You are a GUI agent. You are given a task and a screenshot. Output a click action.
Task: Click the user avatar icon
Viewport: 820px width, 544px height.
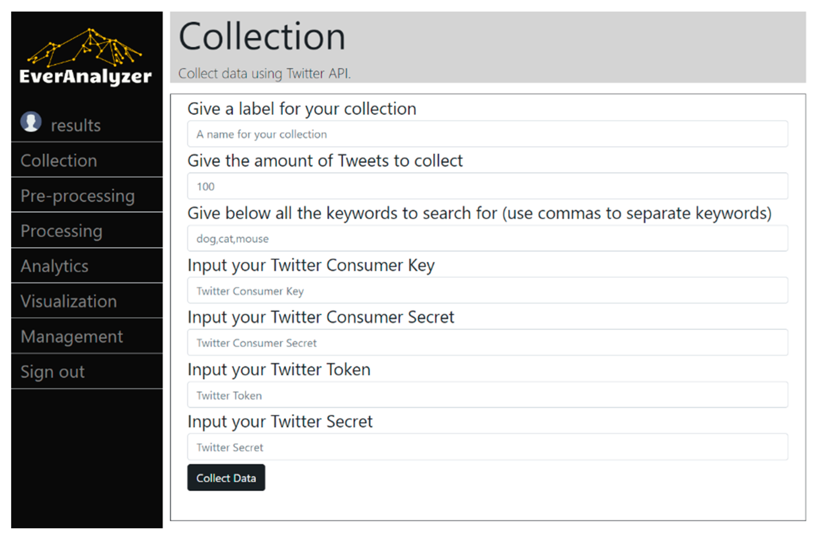coord(31,122)
